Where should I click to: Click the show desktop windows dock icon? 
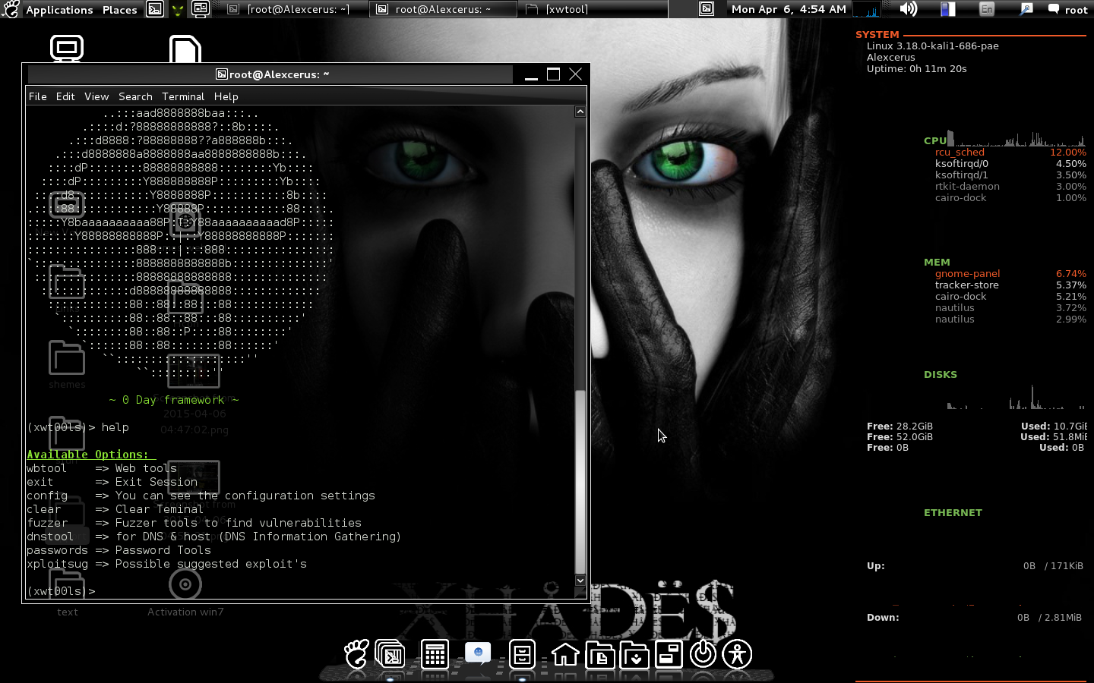(x=669, y=654)
